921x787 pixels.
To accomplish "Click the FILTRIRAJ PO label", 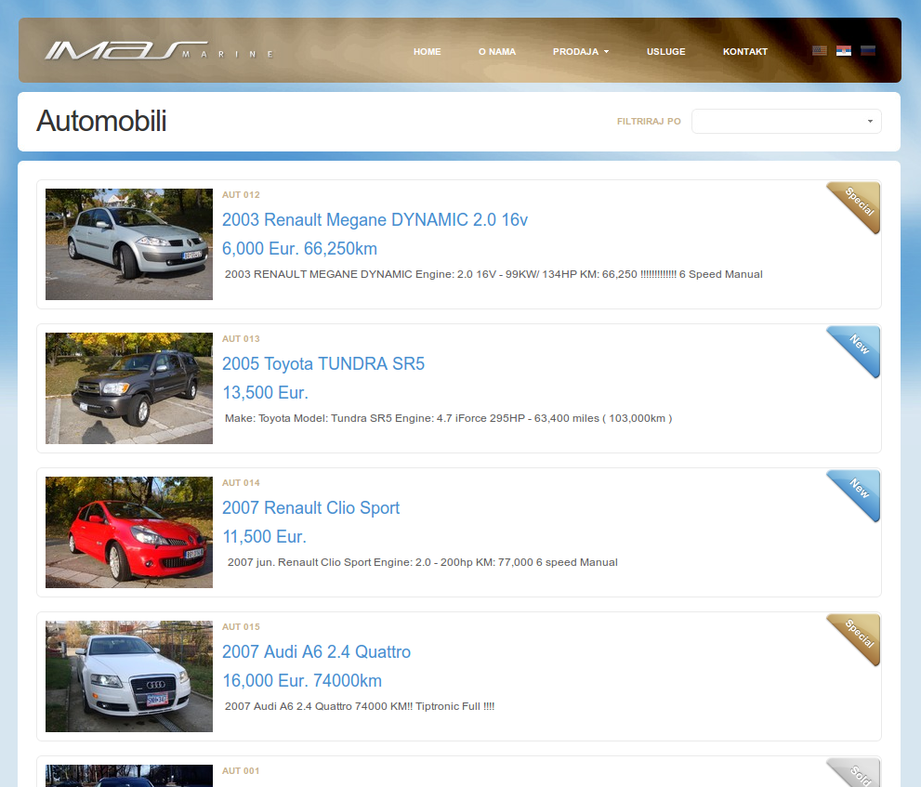I will 649,121.
